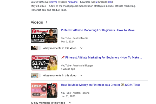The height and width of the screenshot is (104, 156).
Task: Play the Santrel Media video thumbnail
Action: (x=44, y=36)
